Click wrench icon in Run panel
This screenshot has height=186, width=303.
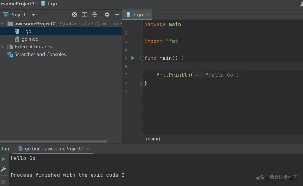[4, 169]
